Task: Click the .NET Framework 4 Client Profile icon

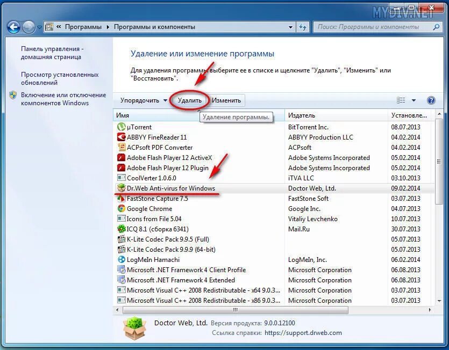Action: pos(122,269)
